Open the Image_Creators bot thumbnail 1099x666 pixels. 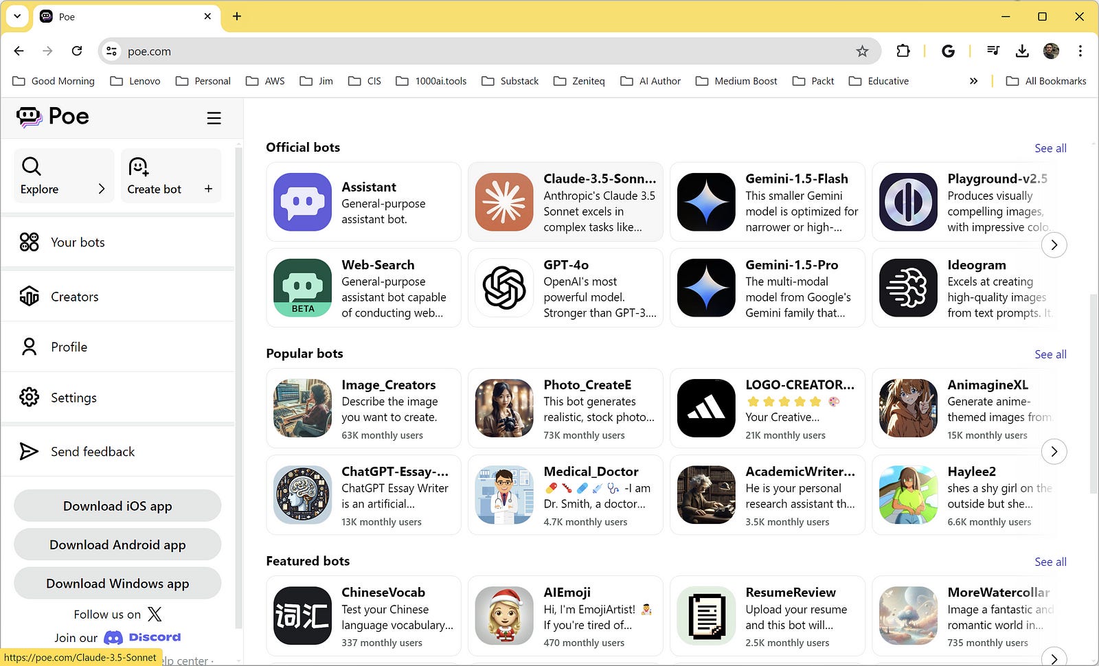[302, 408]
